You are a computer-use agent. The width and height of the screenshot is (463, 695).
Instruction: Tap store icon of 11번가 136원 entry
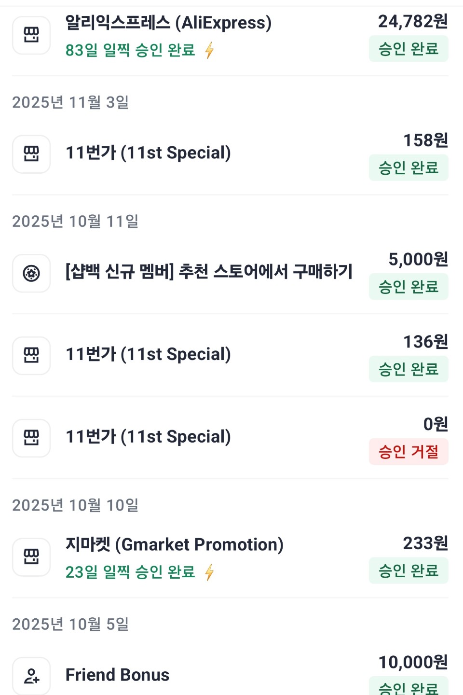(31, 356)
